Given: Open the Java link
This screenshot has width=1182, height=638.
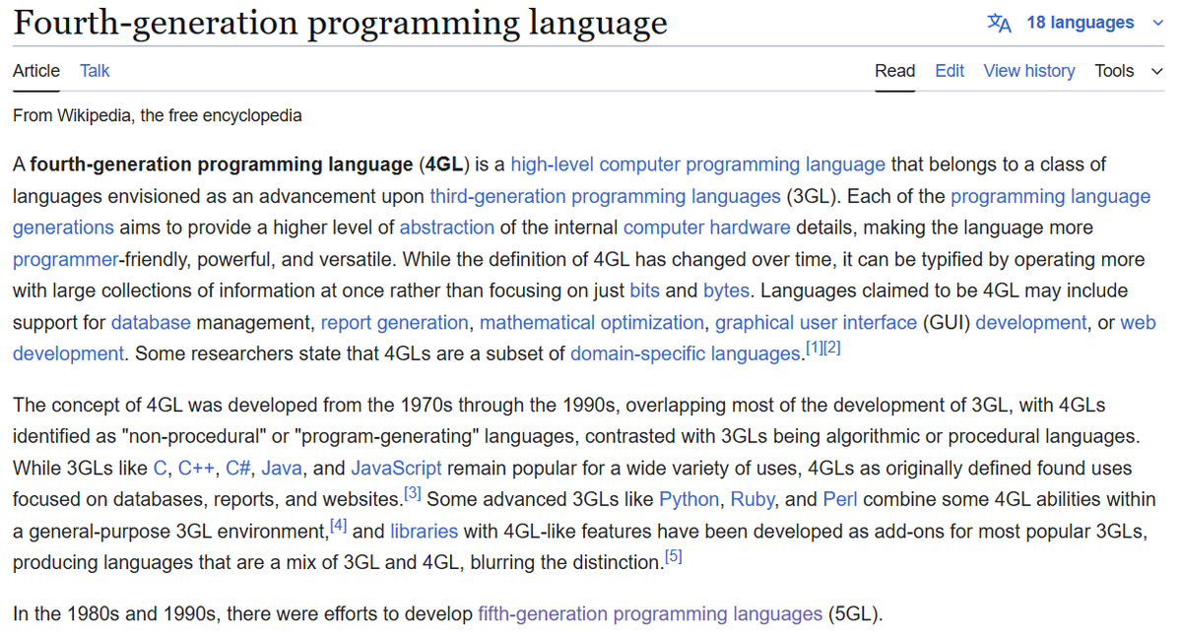Looking at the screenshot, I should point(281,468).
